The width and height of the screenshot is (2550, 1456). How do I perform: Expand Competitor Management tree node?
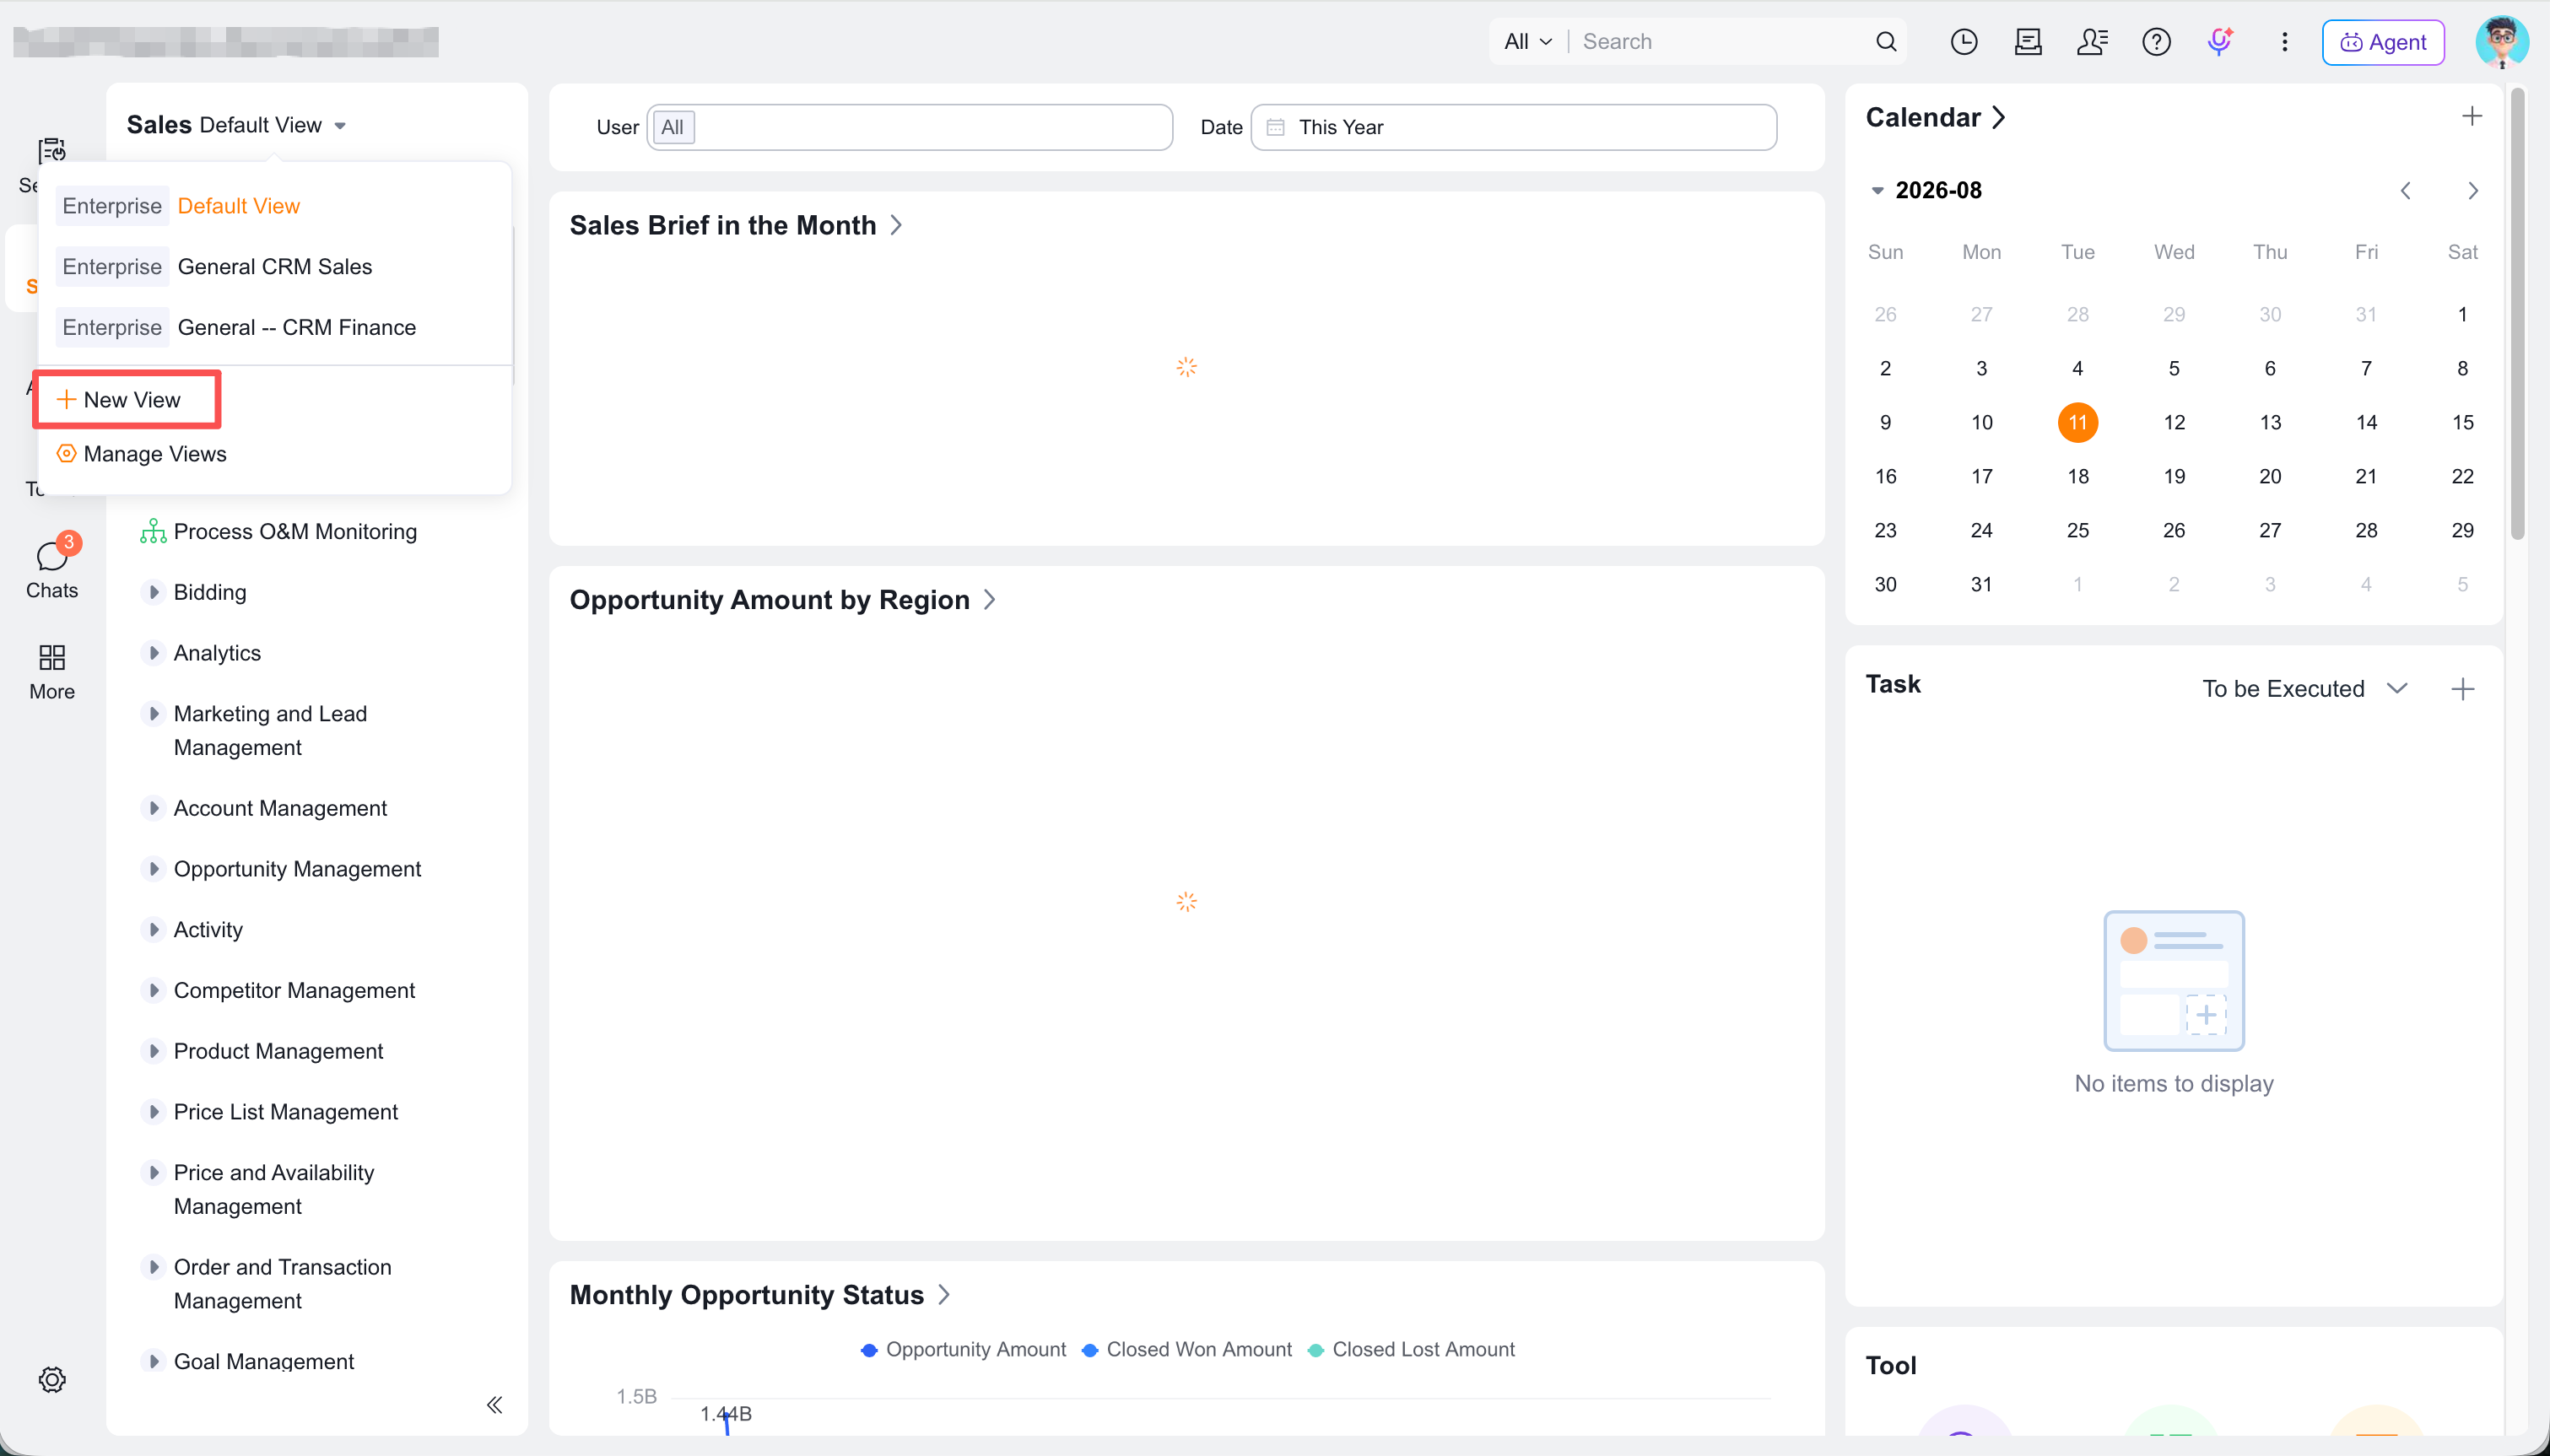pyautogui.click(x=153, y=990)
